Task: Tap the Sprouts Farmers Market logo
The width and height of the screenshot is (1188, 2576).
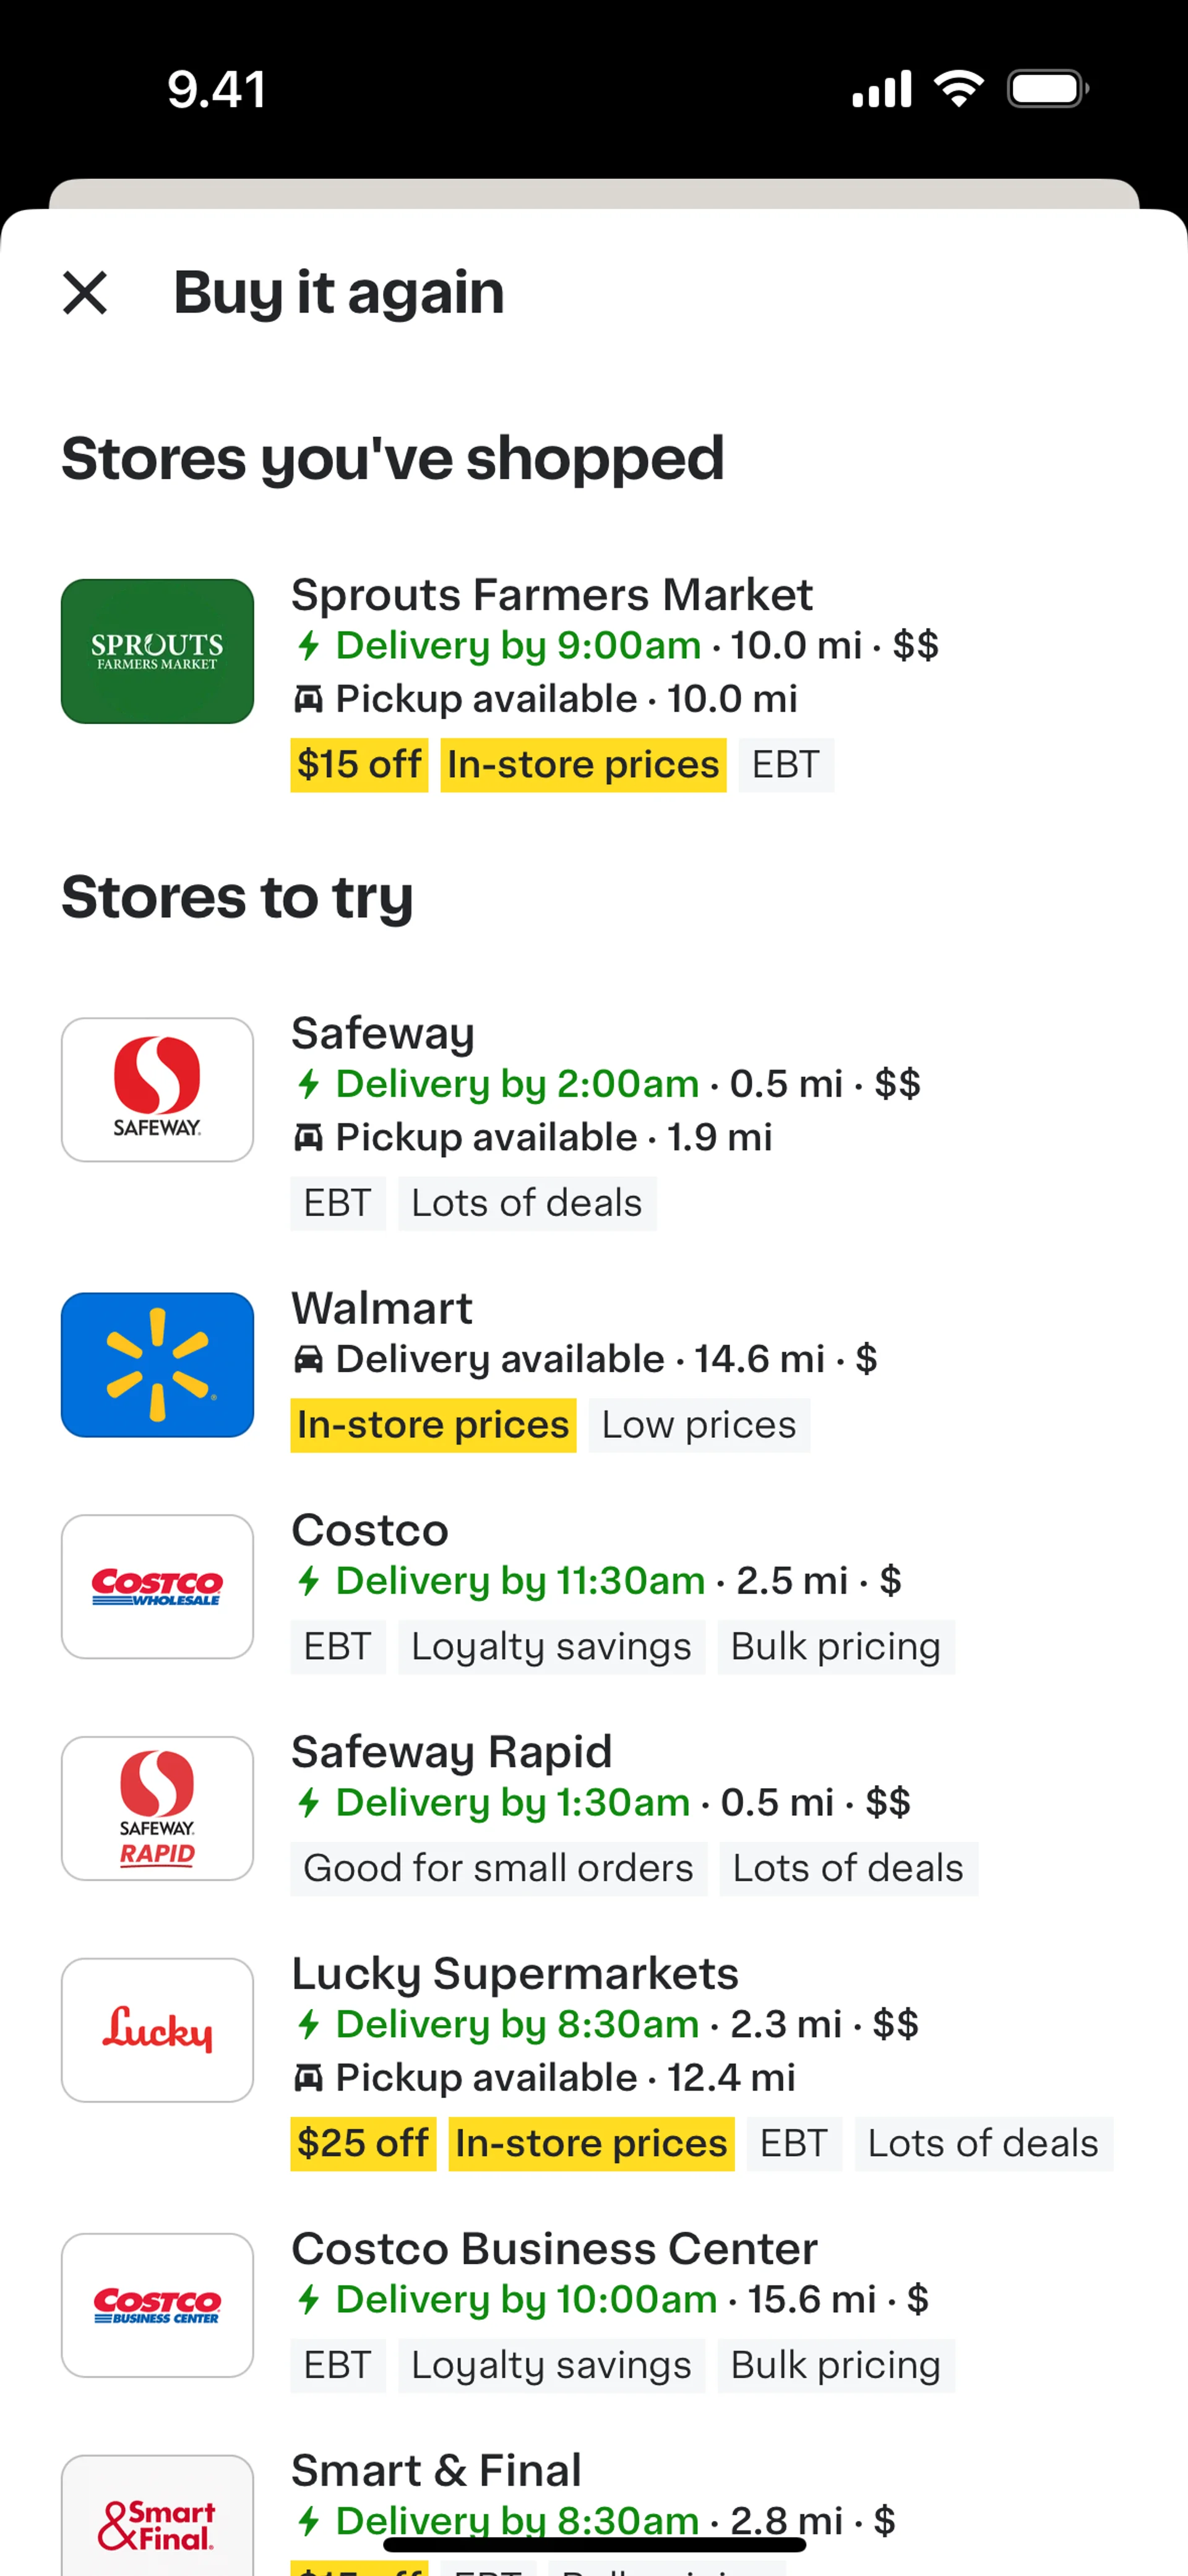Action: (157, 651)
